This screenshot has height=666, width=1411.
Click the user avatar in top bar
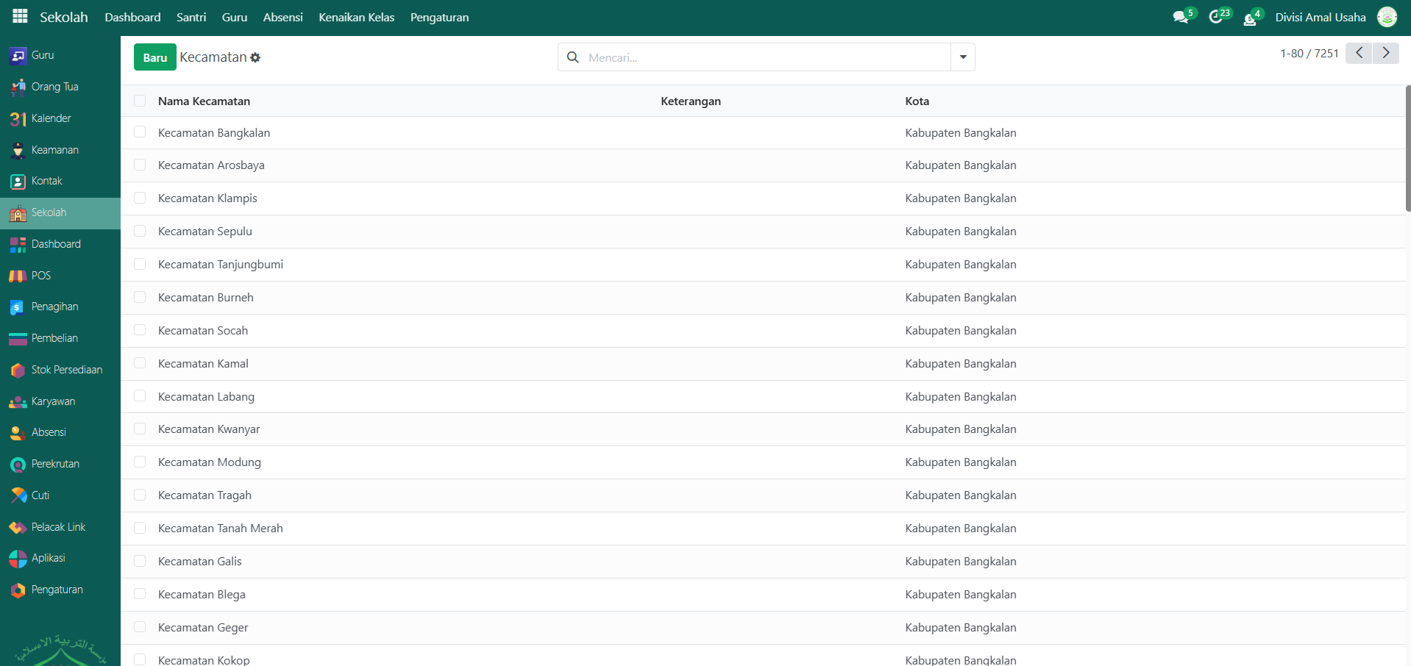tap(1387, 17)
